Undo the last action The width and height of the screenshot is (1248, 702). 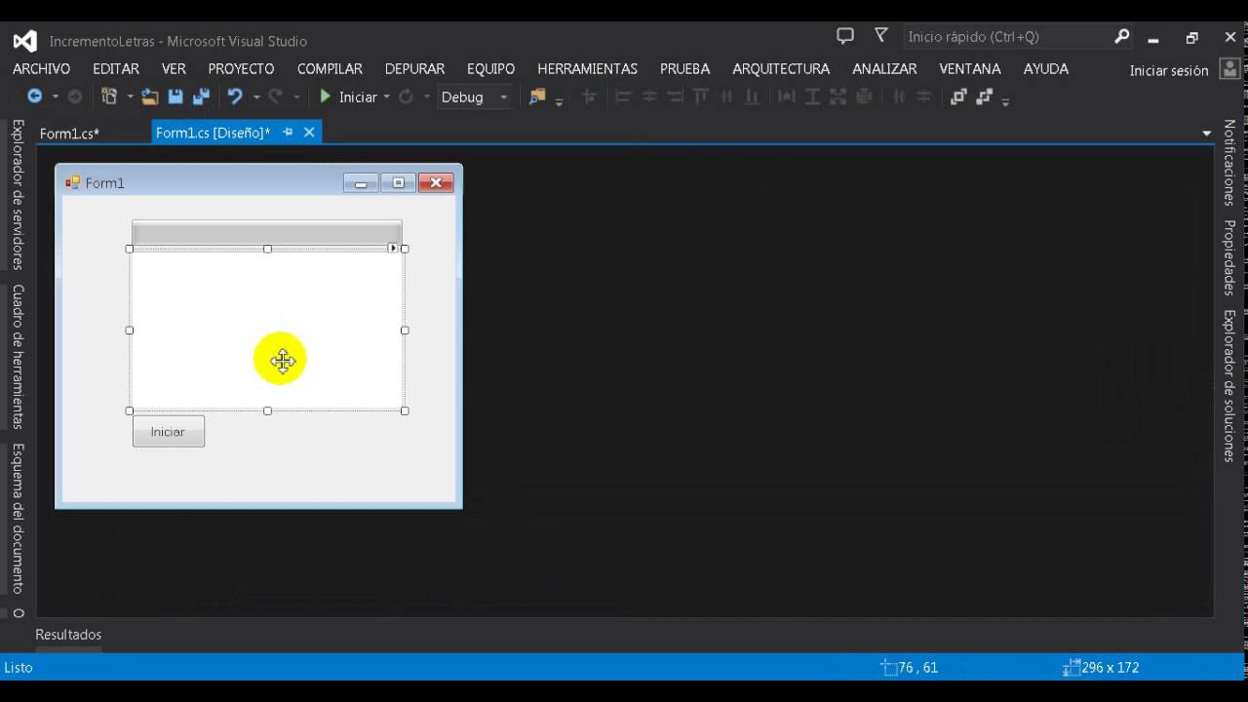click(234, 97)
